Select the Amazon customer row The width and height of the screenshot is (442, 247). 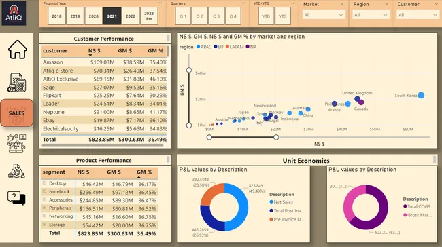[105, 62]
